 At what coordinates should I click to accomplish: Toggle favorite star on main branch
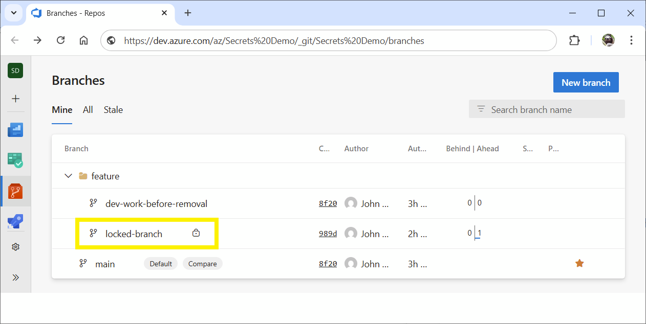(579, 263)
